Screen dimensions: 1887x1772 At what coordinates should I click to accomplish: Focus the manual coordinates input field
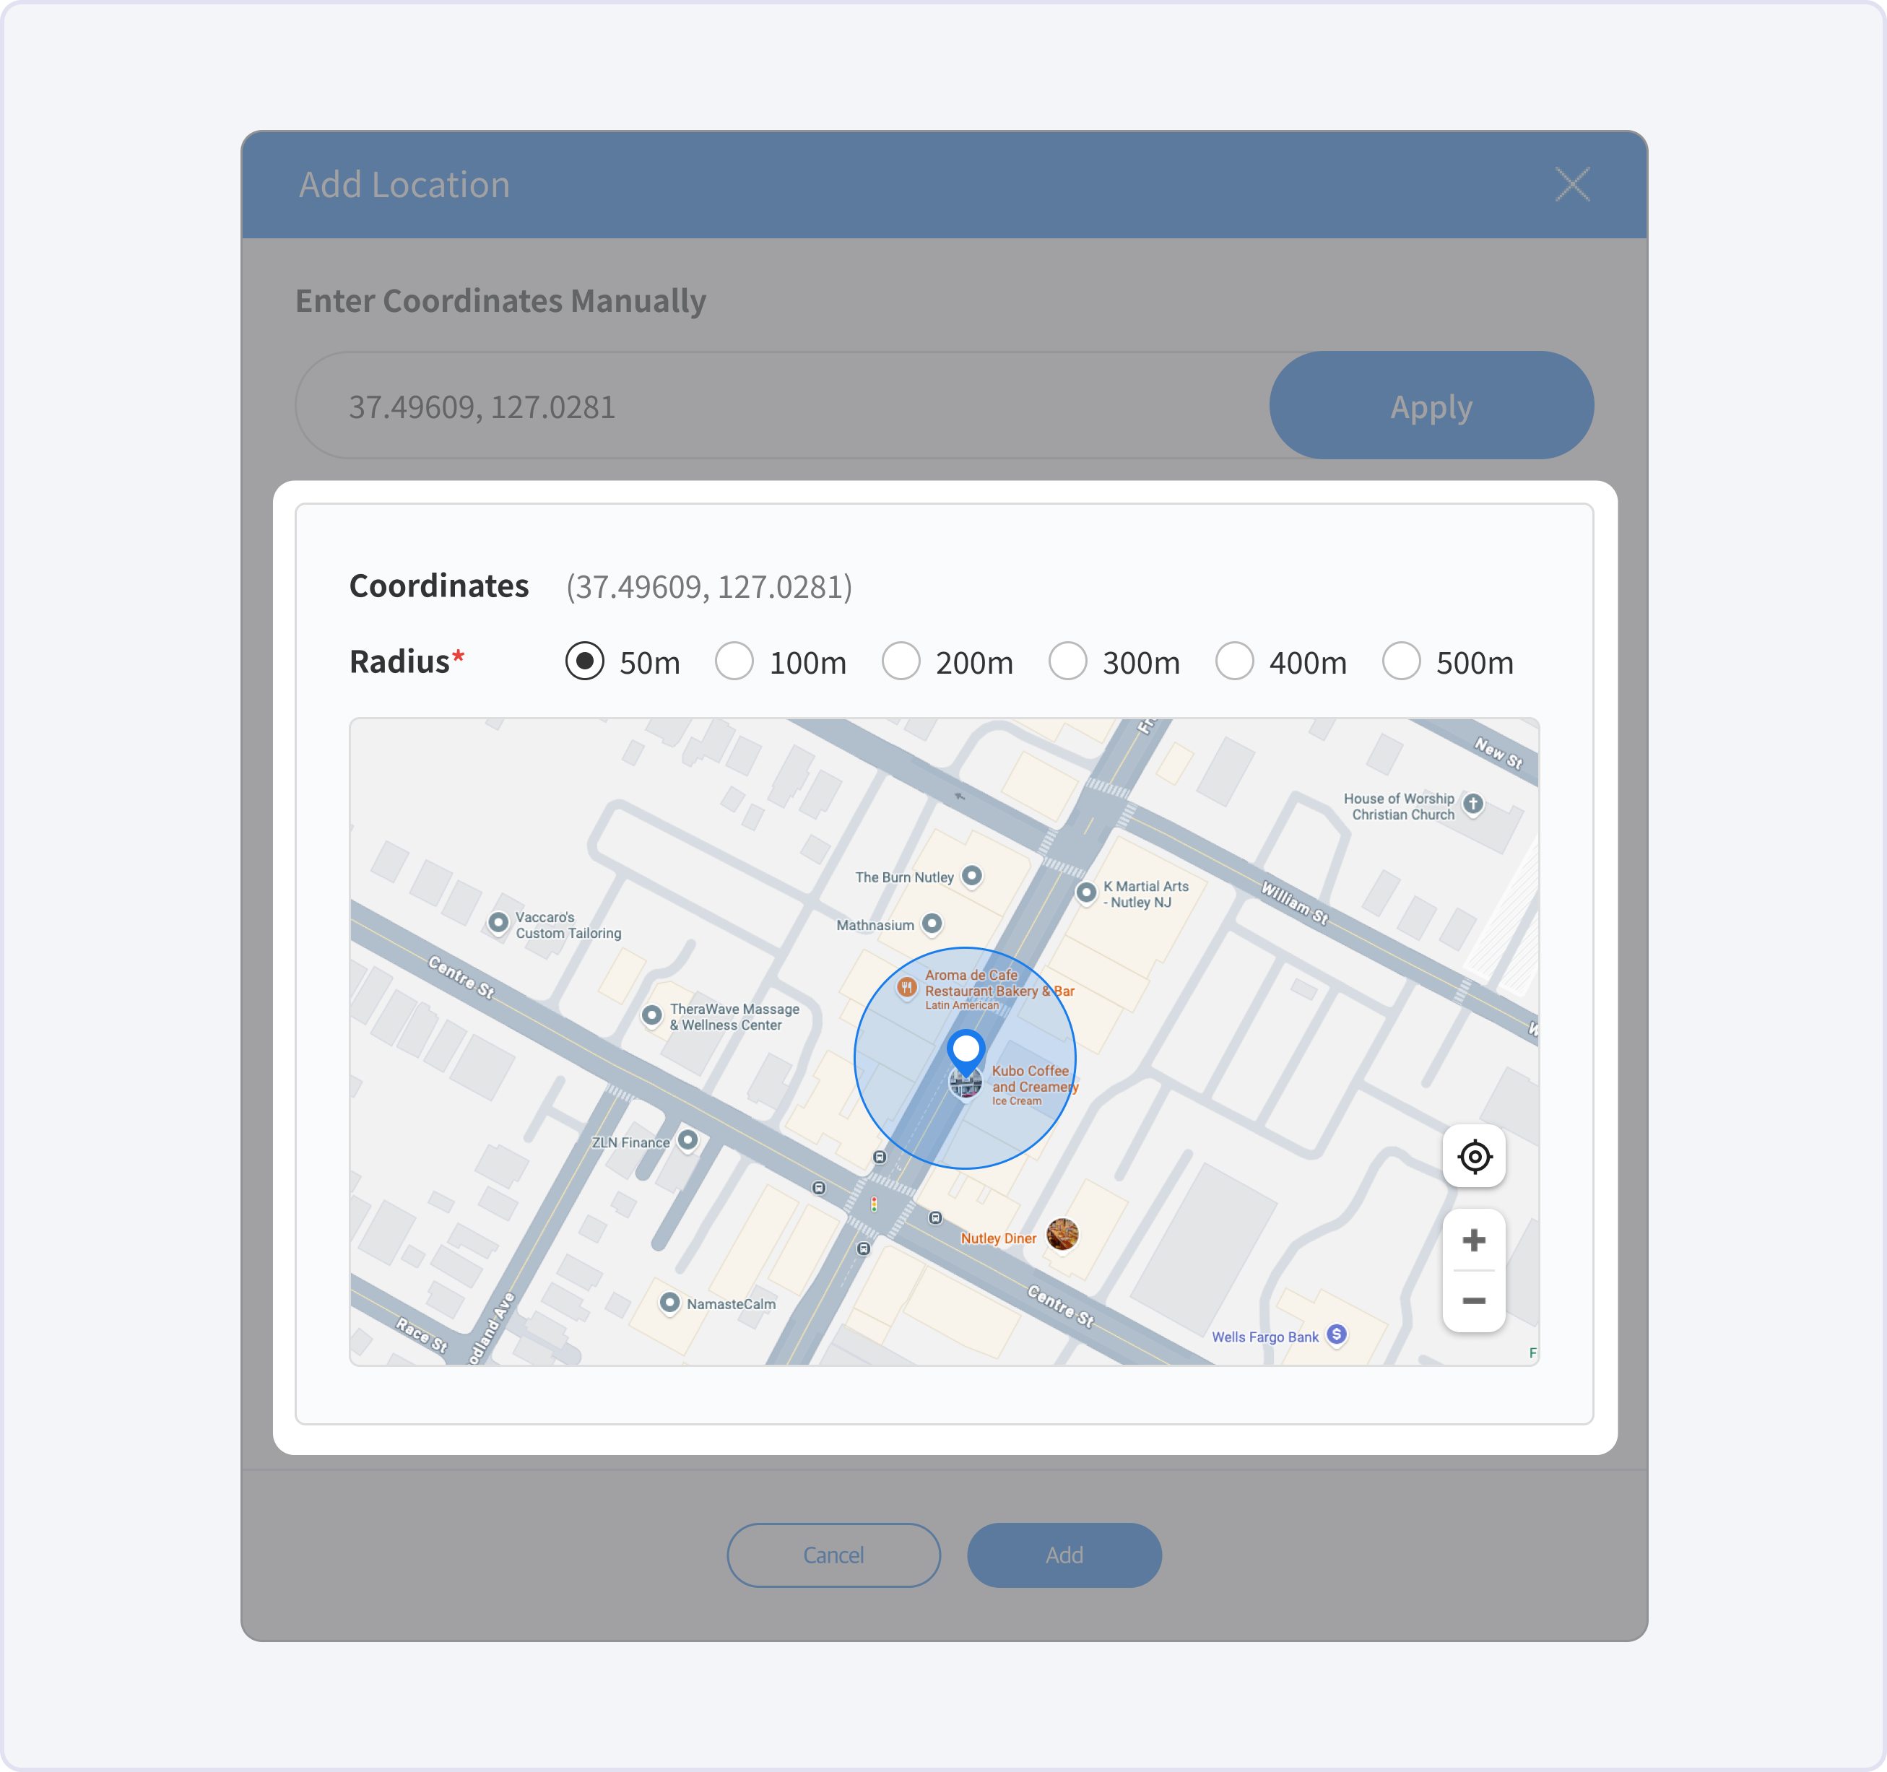click(778, 407)
